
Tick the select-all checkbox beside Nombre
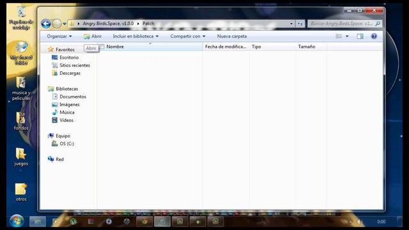point(102,47)
